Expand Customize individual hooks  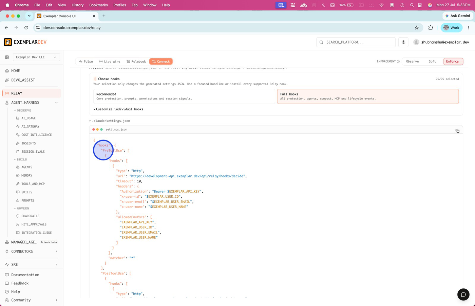118,109
